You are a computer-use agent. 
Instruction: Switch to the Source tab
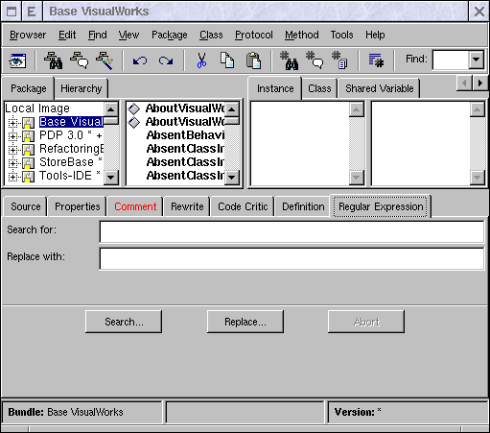pos(26,206)
